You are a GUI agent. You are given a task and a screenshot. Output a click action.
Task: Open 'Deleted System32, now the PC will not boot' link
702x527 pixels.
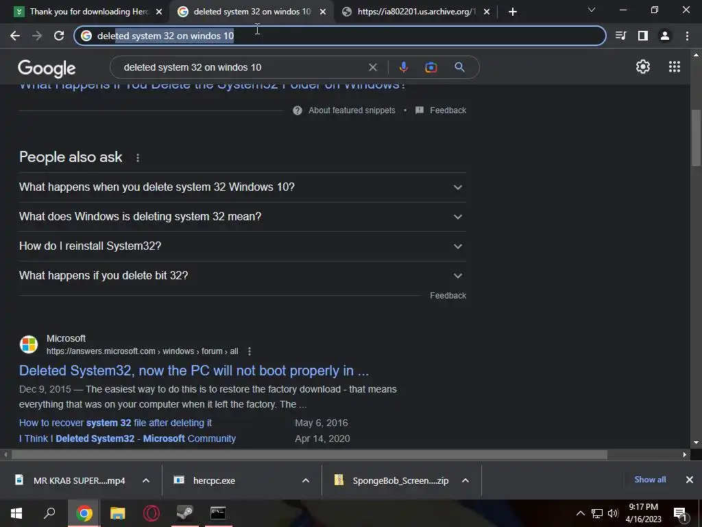click(194, 371)
